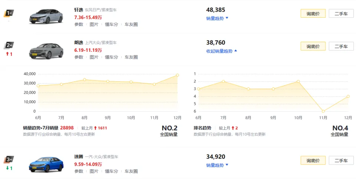Open 懂车分 link under 速腾

(112, 171)
